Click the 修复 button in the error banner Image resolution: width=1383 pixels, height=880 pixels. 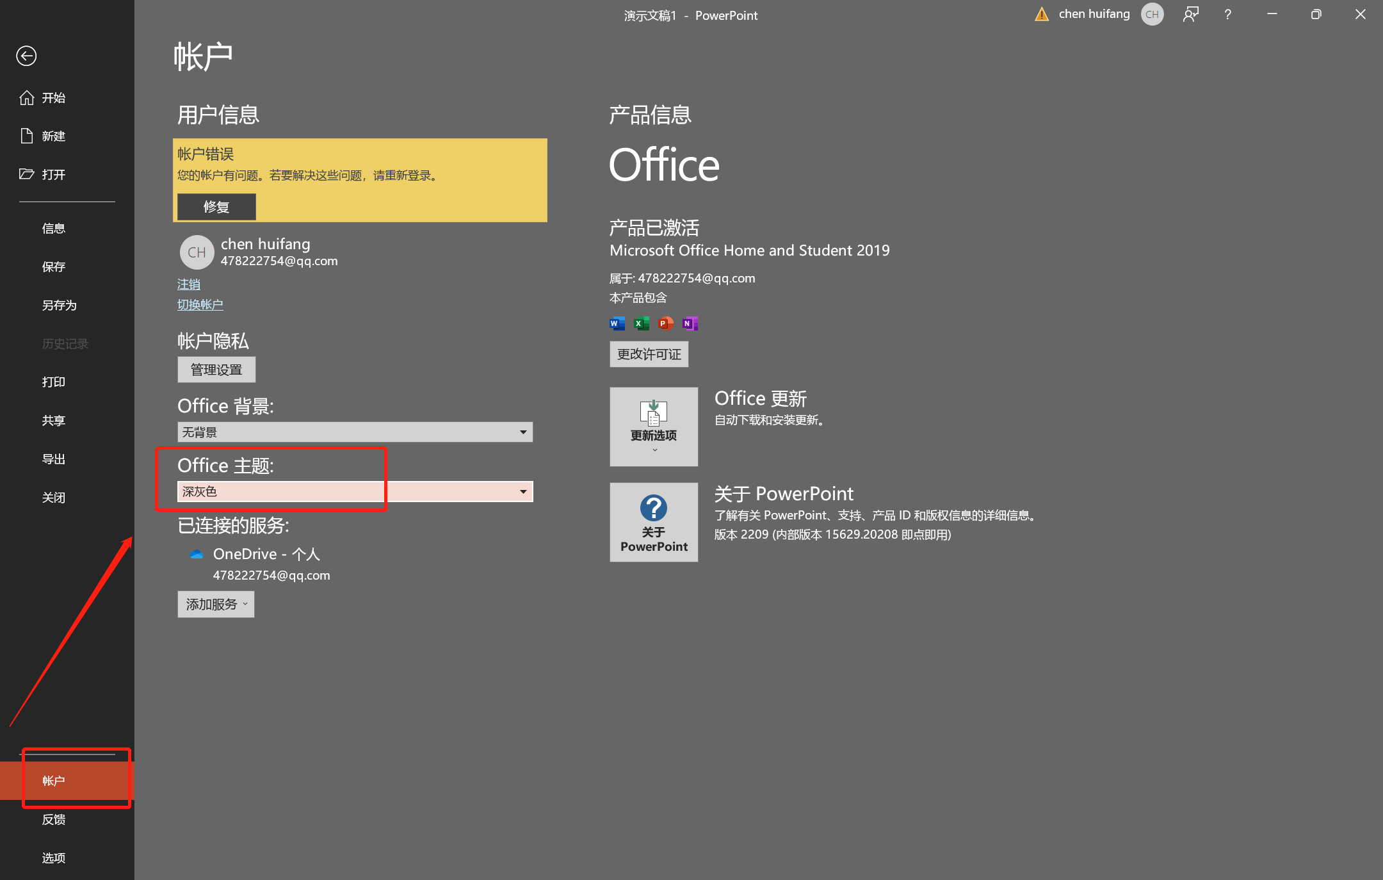(216, 206)
